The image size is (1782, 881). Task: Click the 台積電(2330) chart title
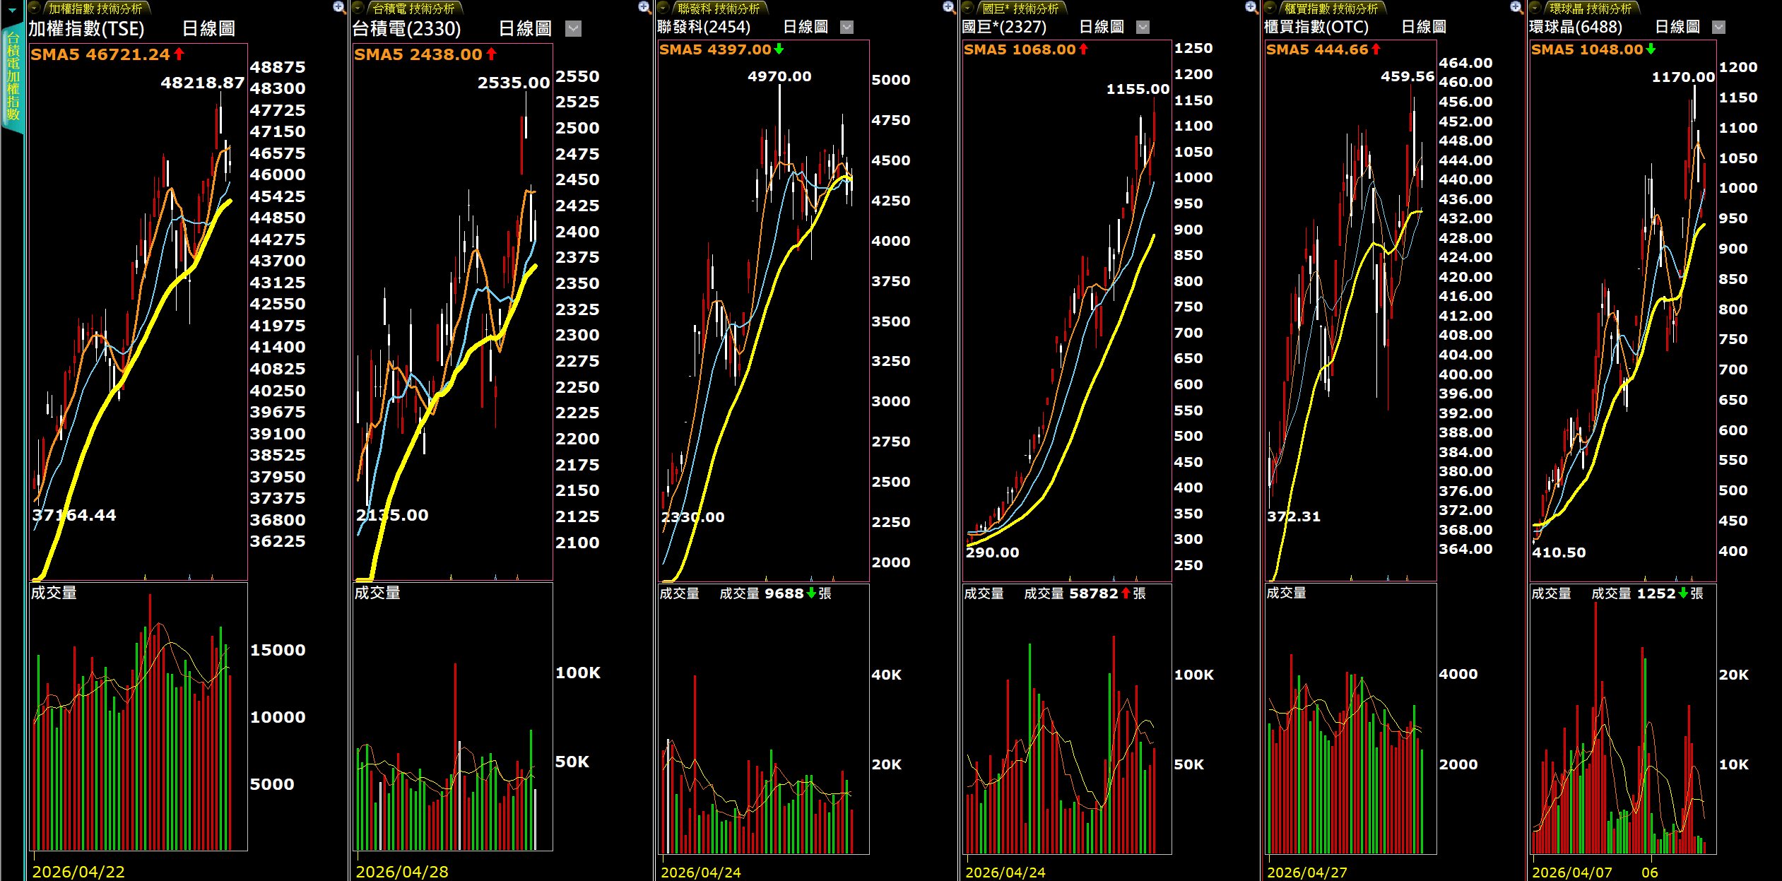click(406, 29)
